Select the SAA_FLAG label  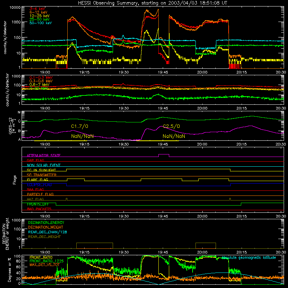tap(35, 189)
